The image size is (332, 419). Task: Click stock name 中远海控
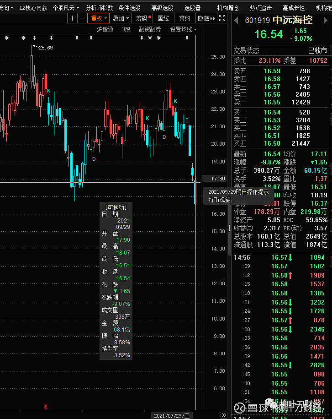tap(293, 20)
